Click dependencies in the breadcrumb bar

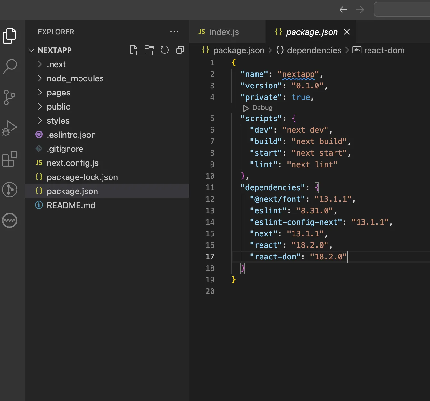(x=314, y=50)
